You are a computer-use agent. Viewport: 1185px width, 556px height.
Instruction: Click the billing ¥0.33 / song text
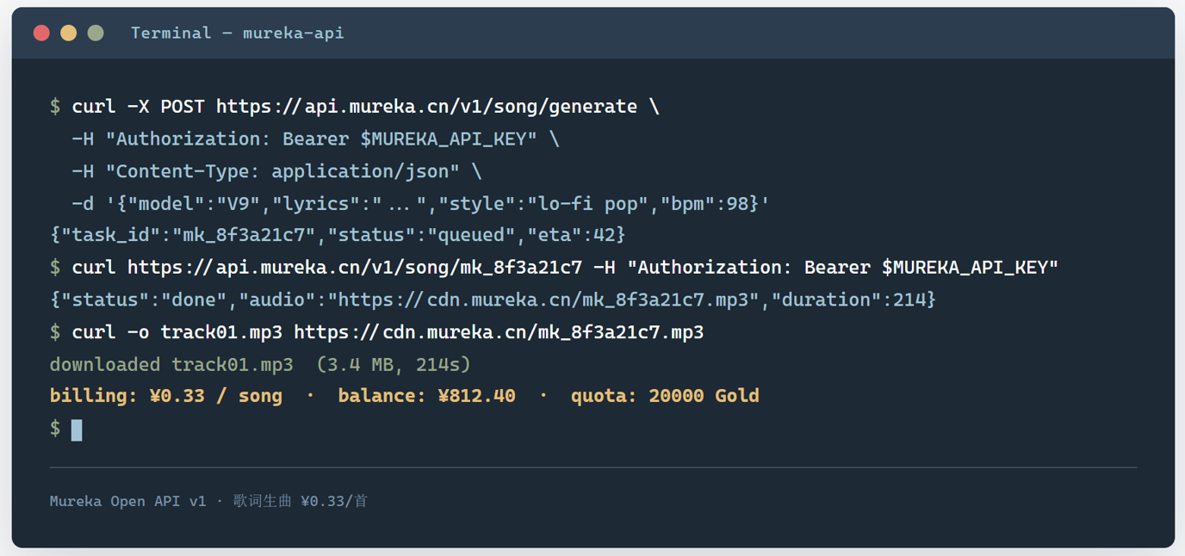point(166,396)
